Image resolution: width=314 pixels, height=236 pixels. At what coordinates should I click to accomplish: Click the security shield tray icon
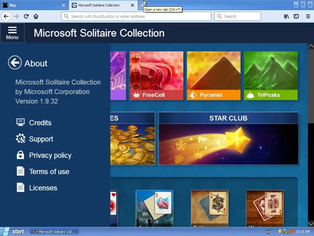280,232
